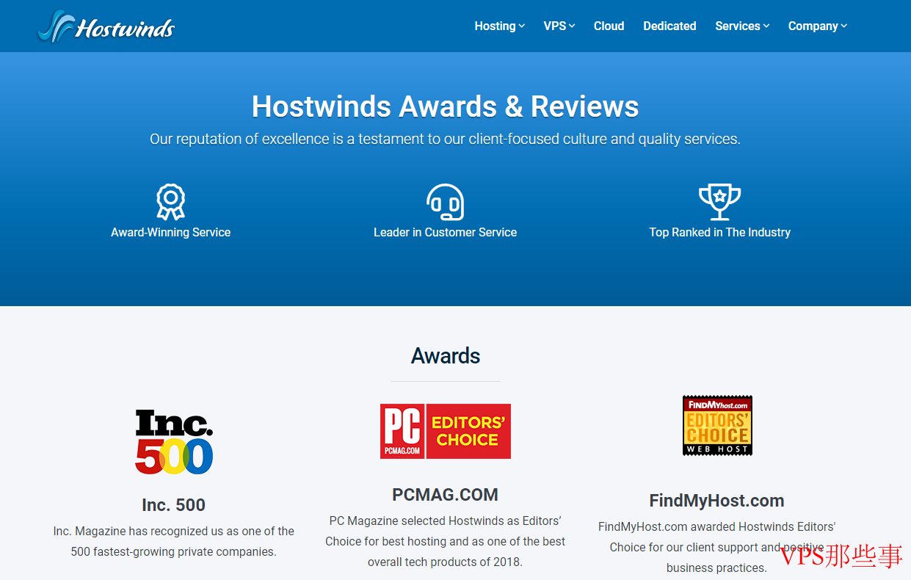Open the Hosting dropdown menu
Screen dimensions: 911x580
click(499, 26)
